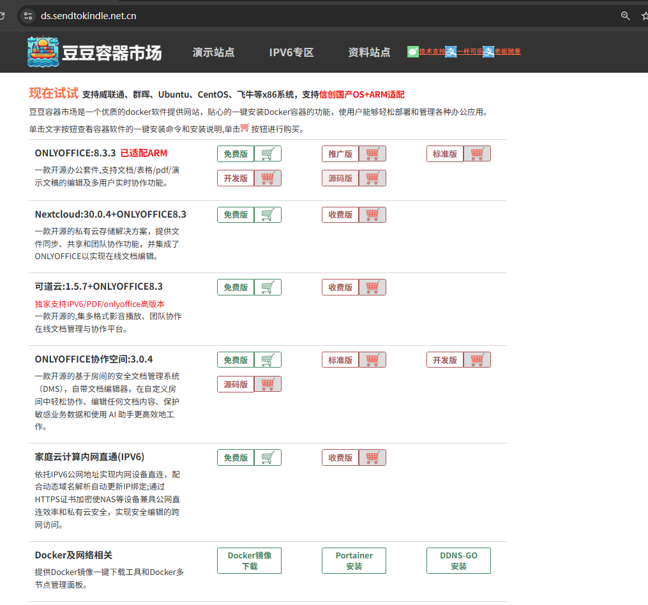
Task: Buy ONLYOFFICE 8.3.3 源码版 via cart icon
Action: pos(372,178)
